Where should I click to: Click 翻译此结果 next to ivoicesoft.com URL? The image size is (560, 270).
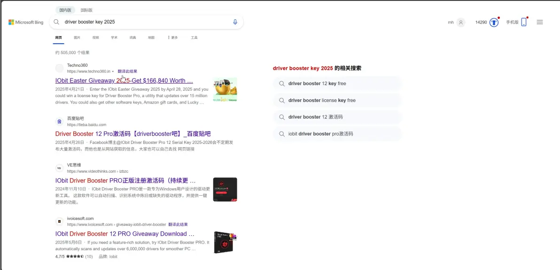178,224
